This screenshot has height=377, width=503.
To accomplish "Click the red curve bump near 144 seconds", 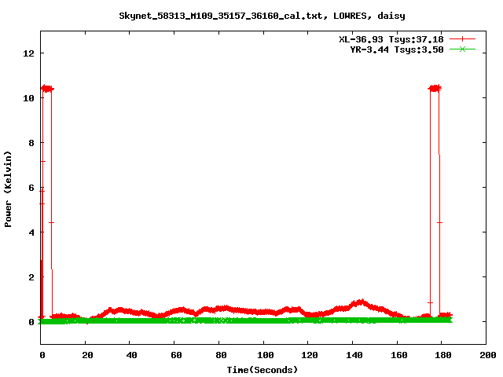I will [362, 302].
